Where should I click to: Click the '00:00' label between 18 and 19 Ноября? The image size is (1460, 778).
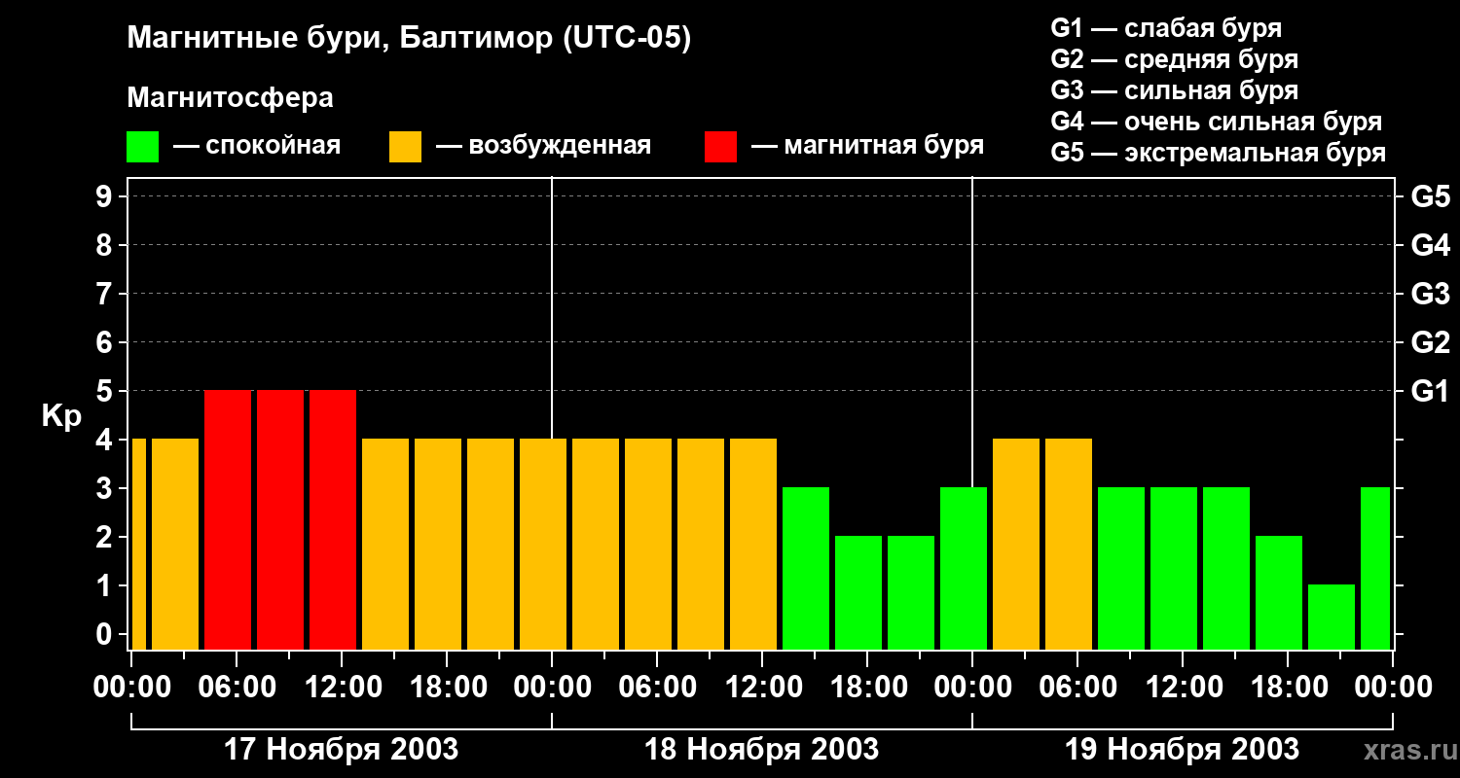point(972,687)
